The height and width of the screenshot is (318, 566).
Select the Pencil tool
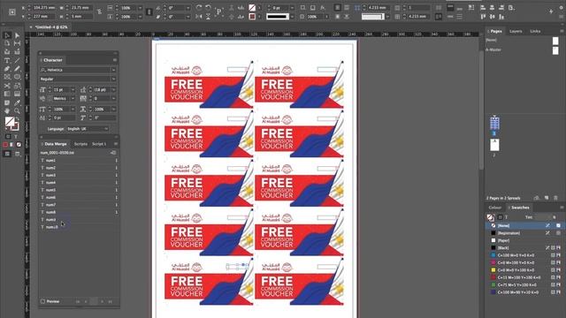coord(17,69)
